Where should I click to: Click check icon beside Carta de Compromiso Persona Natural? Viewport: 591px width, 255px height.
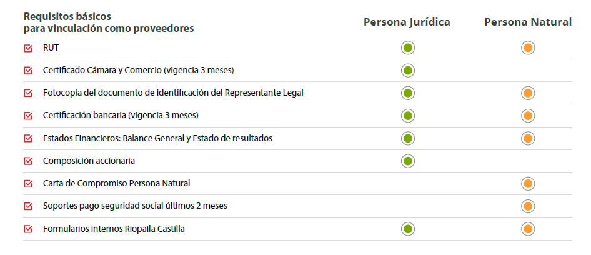(x=28, y=184)
